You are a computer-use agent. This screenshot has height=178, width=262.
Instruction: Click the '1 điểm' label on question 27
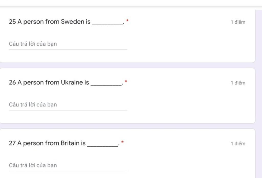pyautogui.click(x=238, y=144)
